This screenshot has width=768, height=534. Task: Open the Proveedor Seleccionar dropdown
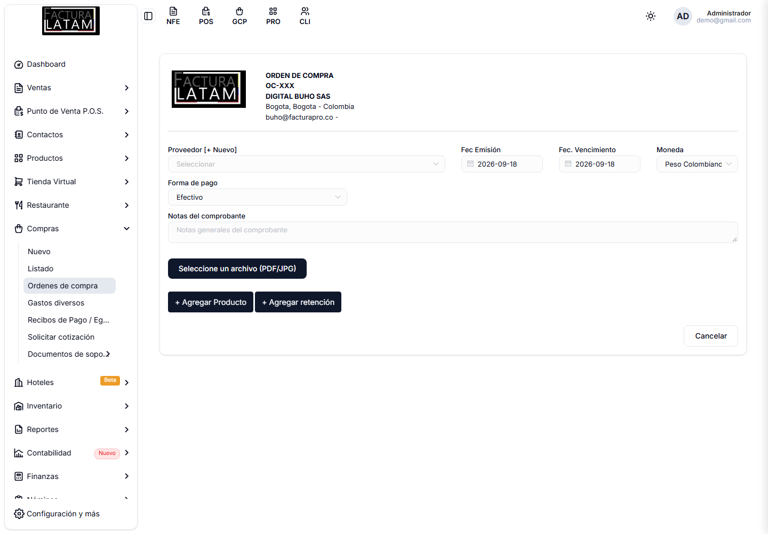(x=307, y=164)
